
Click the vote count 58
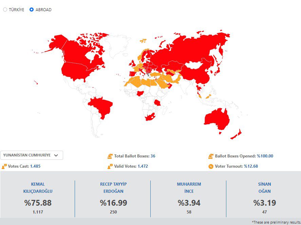[x=189, y=212]
